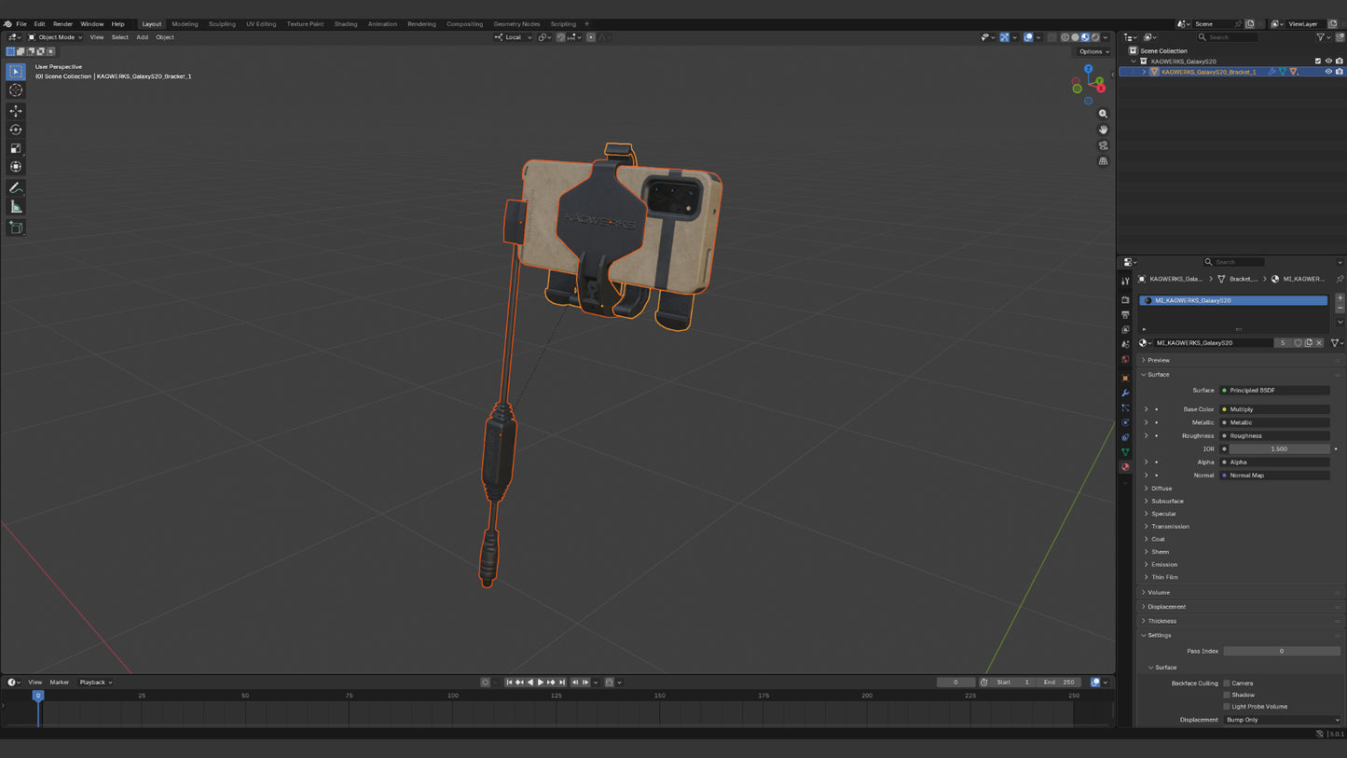Toggle the Shadow backface culling checkbox
The image size is (1347, 758).
tap(1227, 695)
